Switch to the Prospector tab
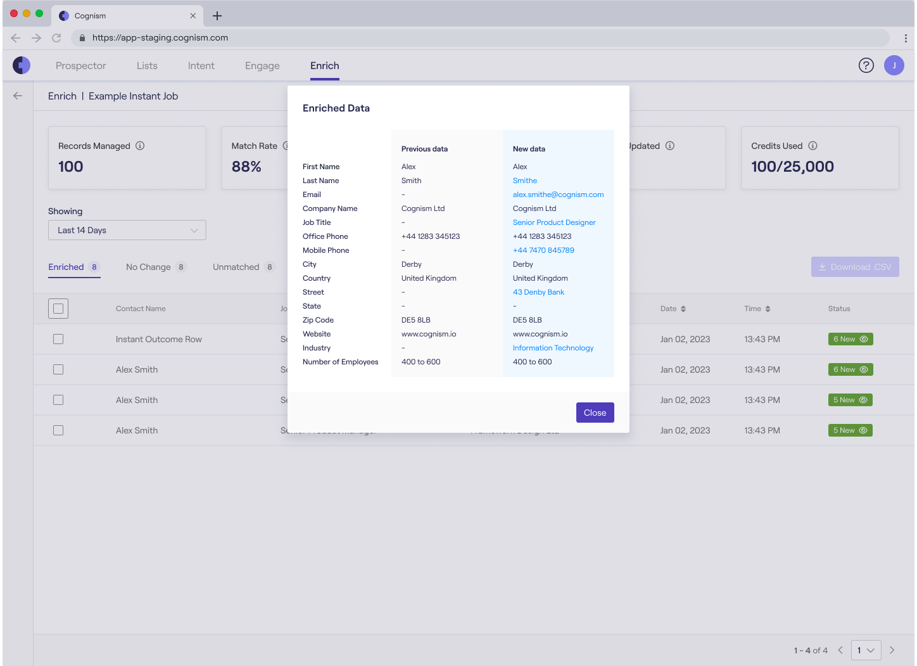The image size is (917, 666). coord(80,66)
